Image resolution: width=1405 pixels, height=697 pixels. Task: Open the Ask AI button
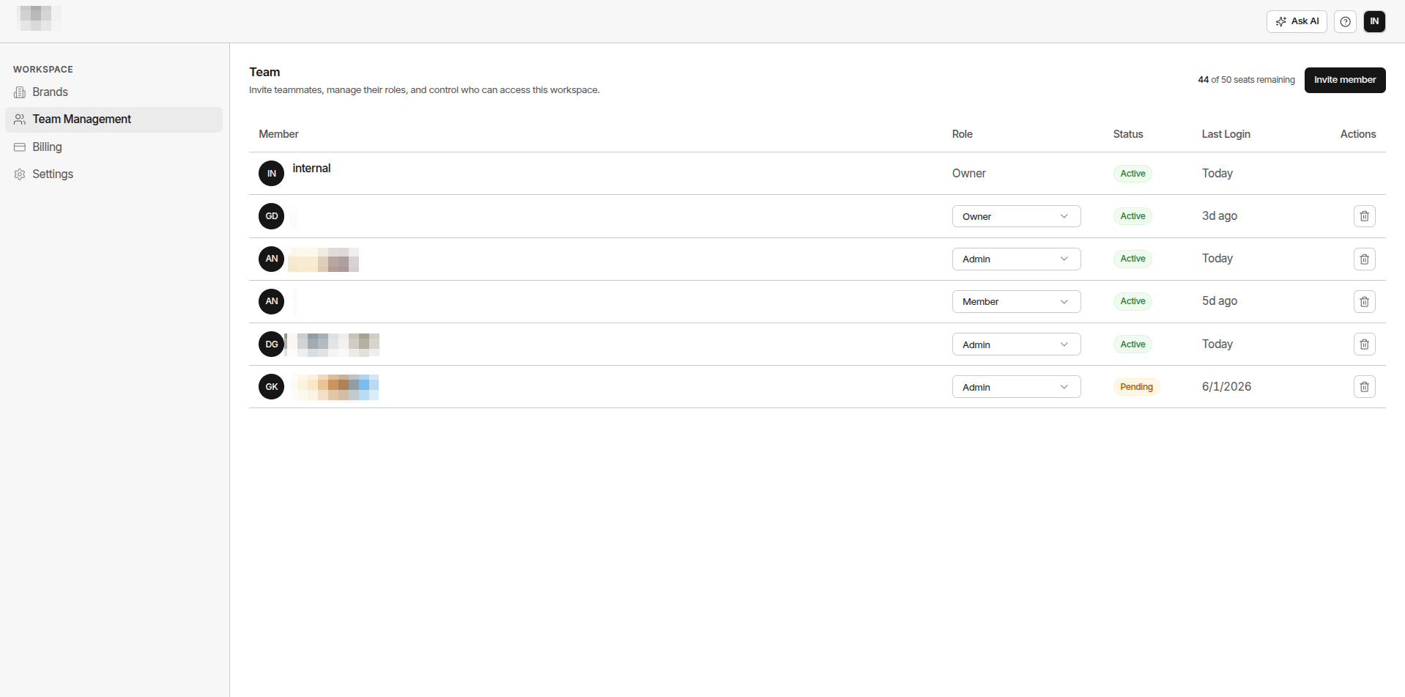click(x=1296, y=21)
